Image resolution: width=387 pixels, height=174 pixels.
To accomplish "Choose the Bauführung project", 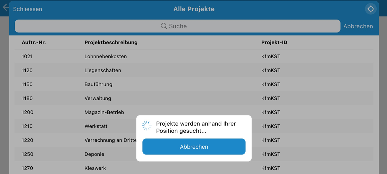I will click(x=98, y=84).
